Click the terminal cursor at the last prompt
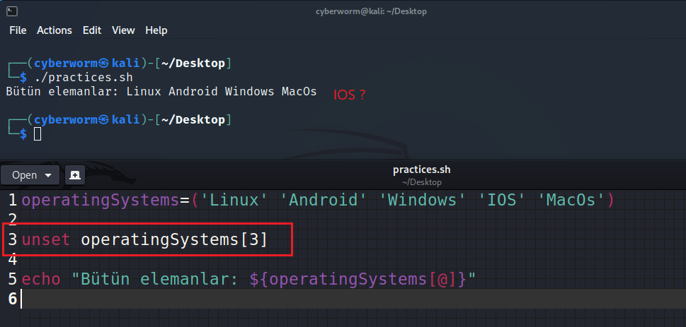This screenshot has width=686, height=327. [x=38, y=133]
